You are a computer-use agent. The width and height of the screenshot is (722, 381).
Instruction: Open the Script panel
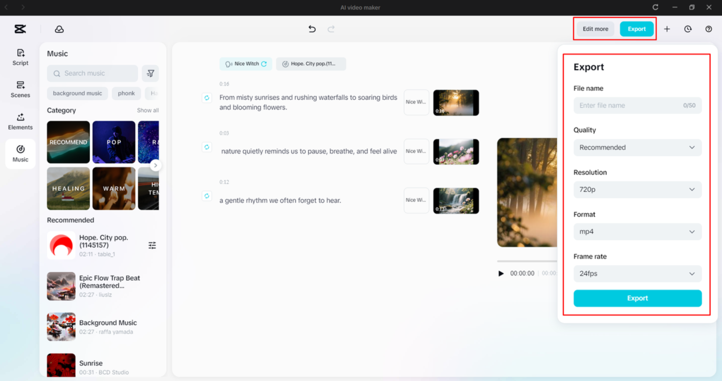coord(20,57)
